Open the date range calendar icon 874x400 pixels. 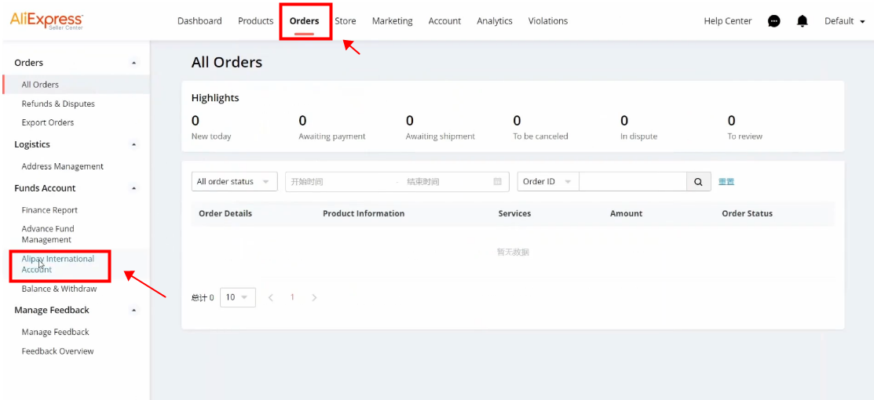coord(497,182)
